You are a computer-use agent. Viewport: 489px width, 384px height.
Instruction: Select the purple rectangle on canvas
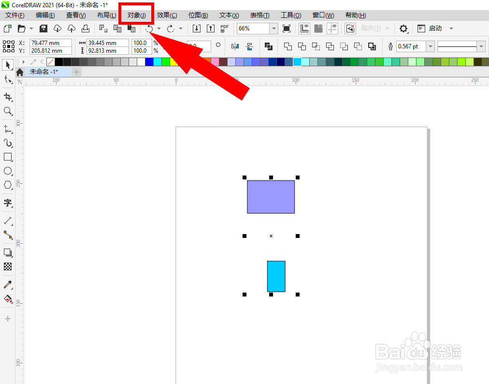pyautogui.click(x=271, y=197)
